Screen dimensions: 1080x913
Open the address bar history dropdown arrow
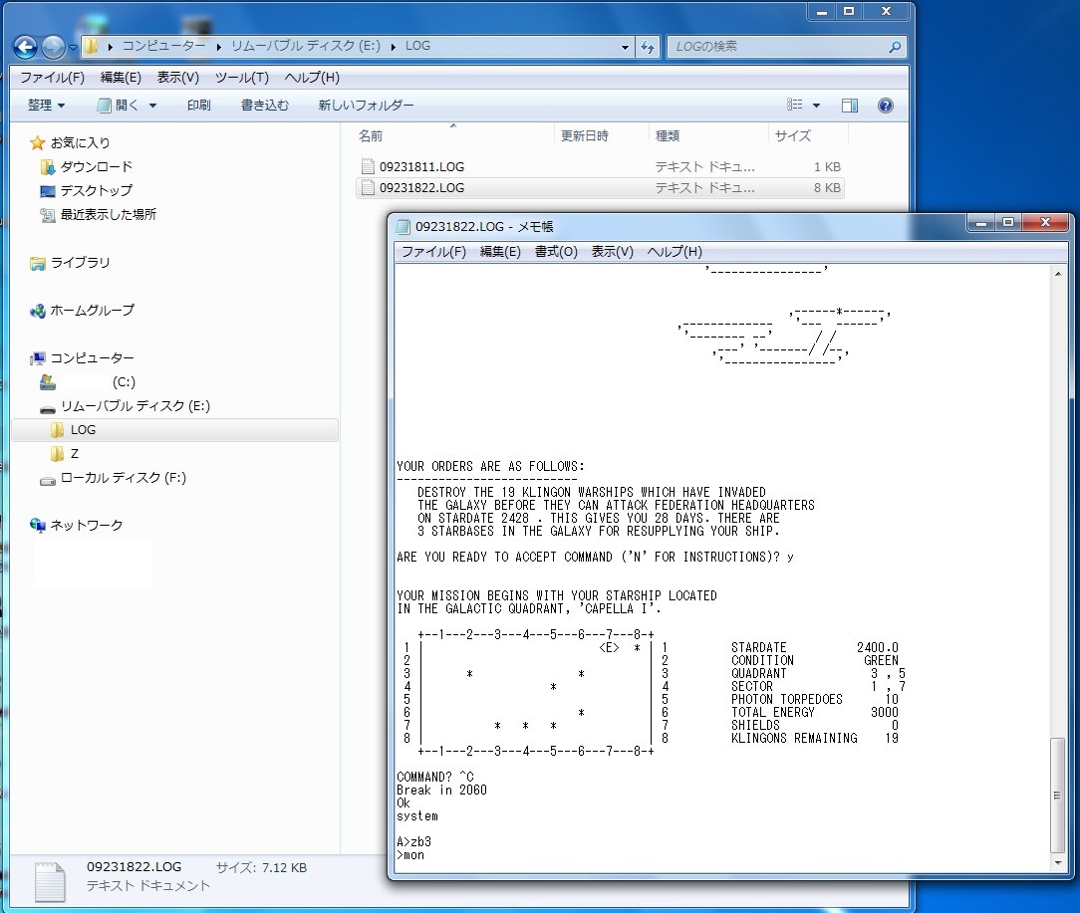(625, 47)
